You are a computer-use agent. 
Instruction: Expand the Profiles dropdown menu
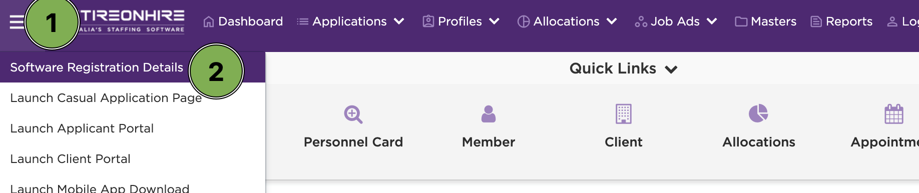click(x=461, y=21)
